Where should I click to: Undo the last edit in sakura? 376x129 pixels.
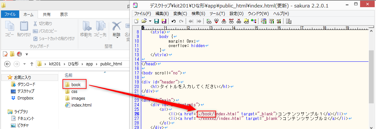[x=174, y=21]
